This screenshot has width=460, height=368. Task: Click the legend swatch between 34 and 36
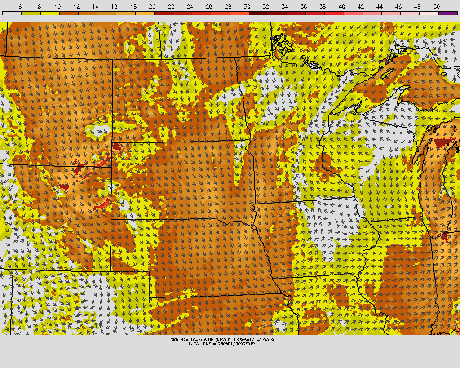(x=296, y=13)
